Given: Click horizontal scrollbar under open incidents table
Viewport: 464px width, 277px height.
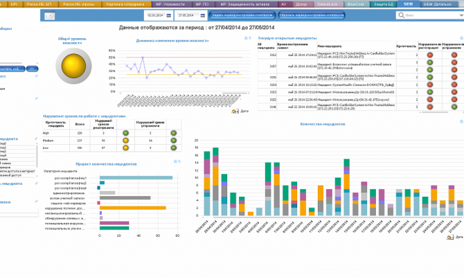Looking at the screenshot, I should tap(435, 112).
